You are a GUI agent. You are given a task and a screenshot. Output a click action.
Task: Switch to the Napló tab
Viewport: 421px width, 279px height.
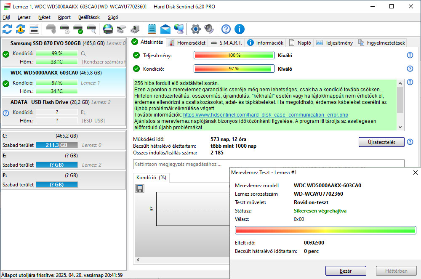(x=300, y=43)
